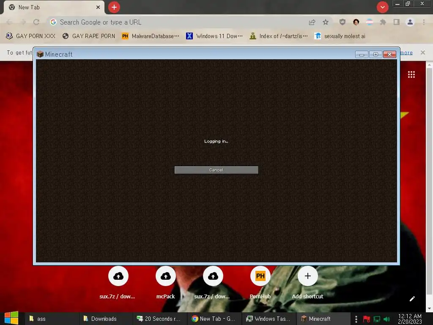This screenshot has height=325, width=433.
Task: Follow the 'more' link in the info bar
Action: (x=406, y=52)
